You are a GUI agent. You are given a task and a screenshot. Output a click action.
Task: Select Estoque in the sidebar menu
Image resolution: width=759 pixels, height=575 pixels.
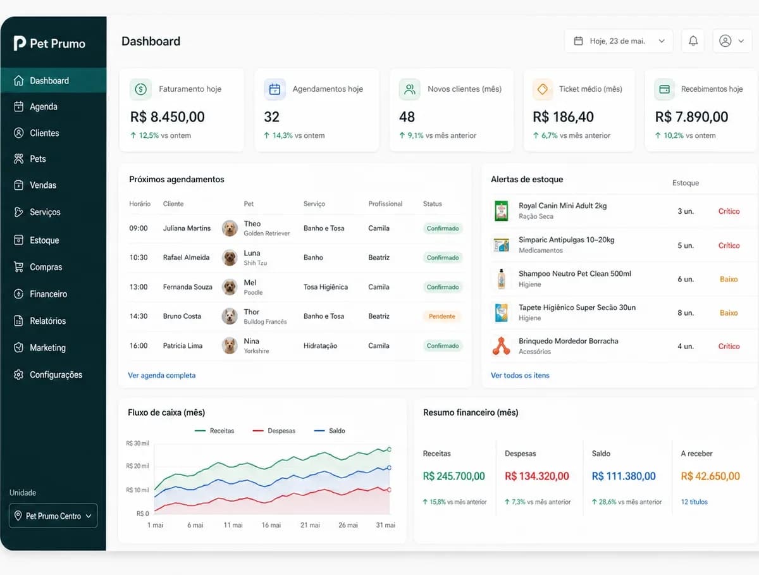(53, 240)
